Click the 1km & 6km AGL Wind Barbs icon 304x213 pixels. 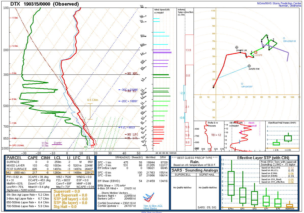[x=149, y=197]
